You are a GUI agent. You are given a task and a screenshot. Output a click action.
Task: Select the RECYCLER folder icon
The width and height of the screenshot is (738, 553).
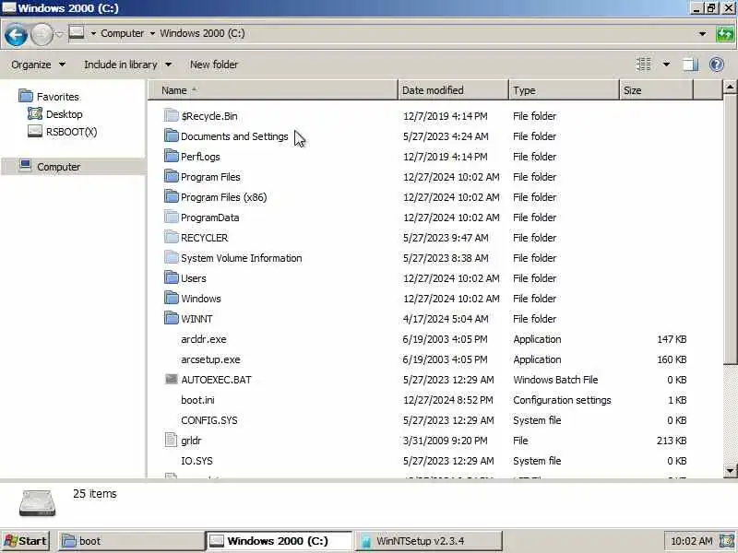(x=172, y=237)
